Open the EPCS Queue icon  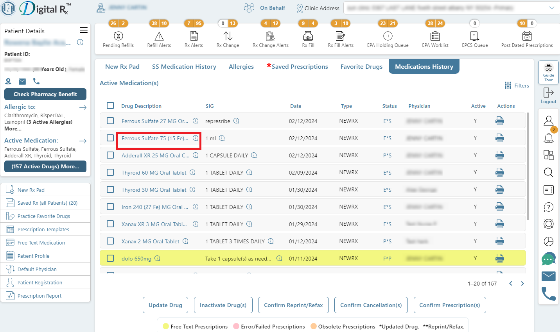click(x=474, y=36)
